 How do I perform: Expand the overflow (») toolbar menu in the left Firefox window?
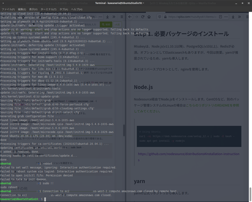coord(114,17)
